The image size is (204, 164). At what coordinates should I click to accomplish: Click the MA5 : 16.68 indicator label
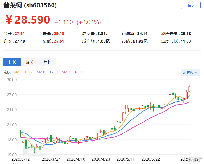pos(23,72)
